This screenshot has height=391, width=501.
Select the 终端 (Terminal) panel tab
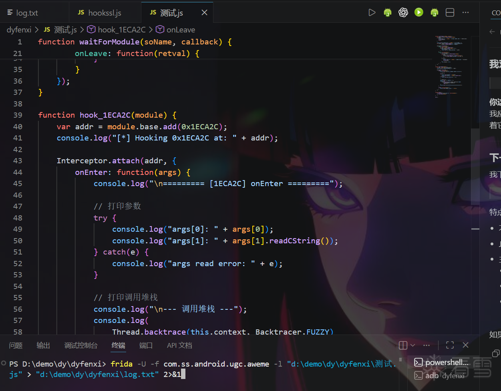point(119,345)
